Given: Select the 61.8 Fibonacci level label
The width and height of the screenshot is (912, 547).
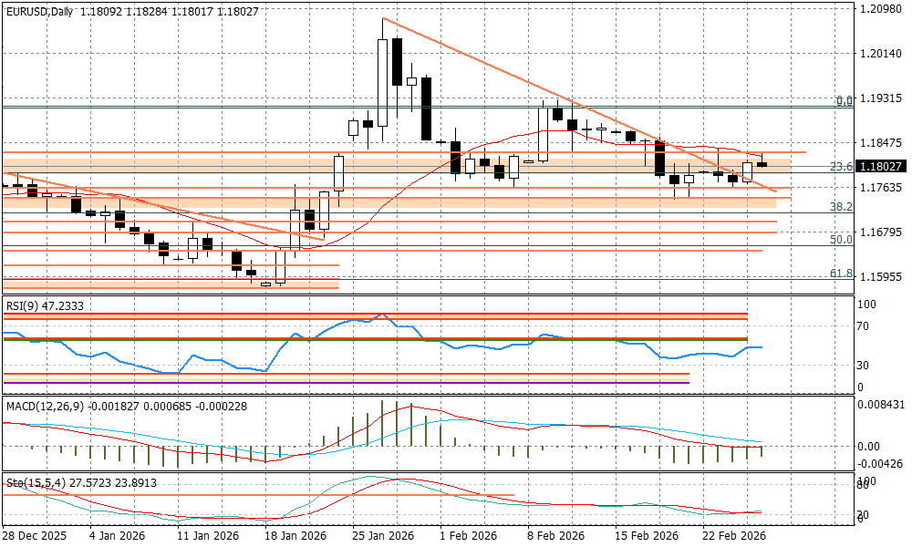Looking at the screenshot, I should click(841, 273).
